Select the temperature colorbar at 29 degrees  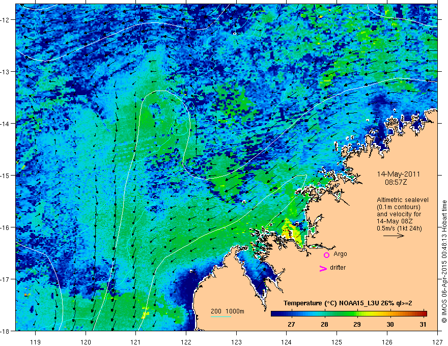[x=357, y=314]
